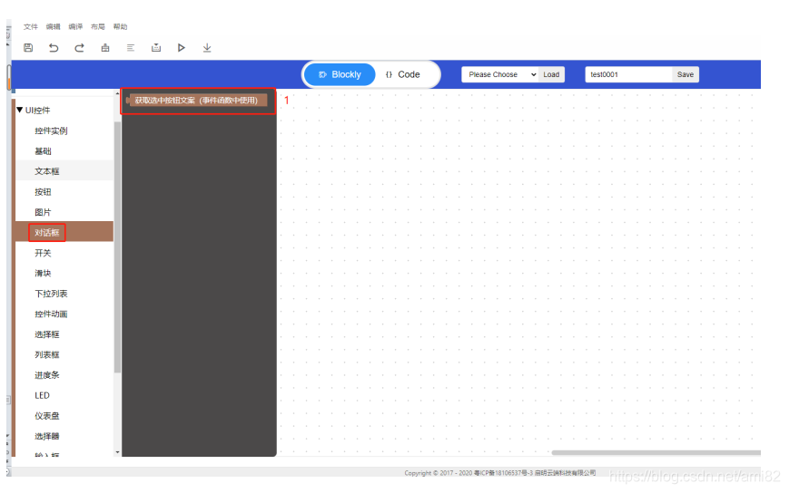The width and height of the screenshot is (789, 493).
Task: Click the download arrow toolbar icon
Action: (207, 48)
